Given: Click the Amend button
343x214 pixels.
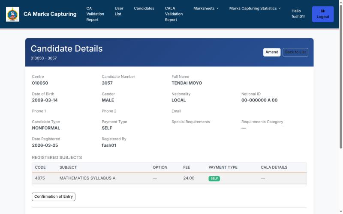Looking at the screenshot, I should [x=272, y=52].
